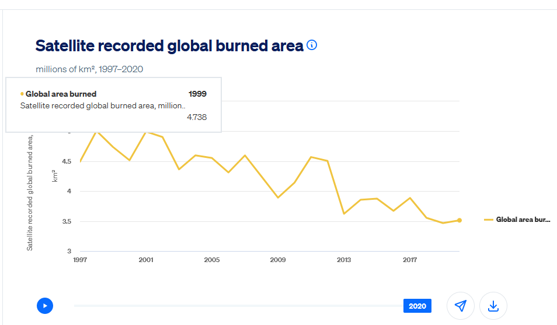This screenshot has height=325, width=557.
Task: Select the 2001 x-axis year label
Action: [x=146, y=260]
